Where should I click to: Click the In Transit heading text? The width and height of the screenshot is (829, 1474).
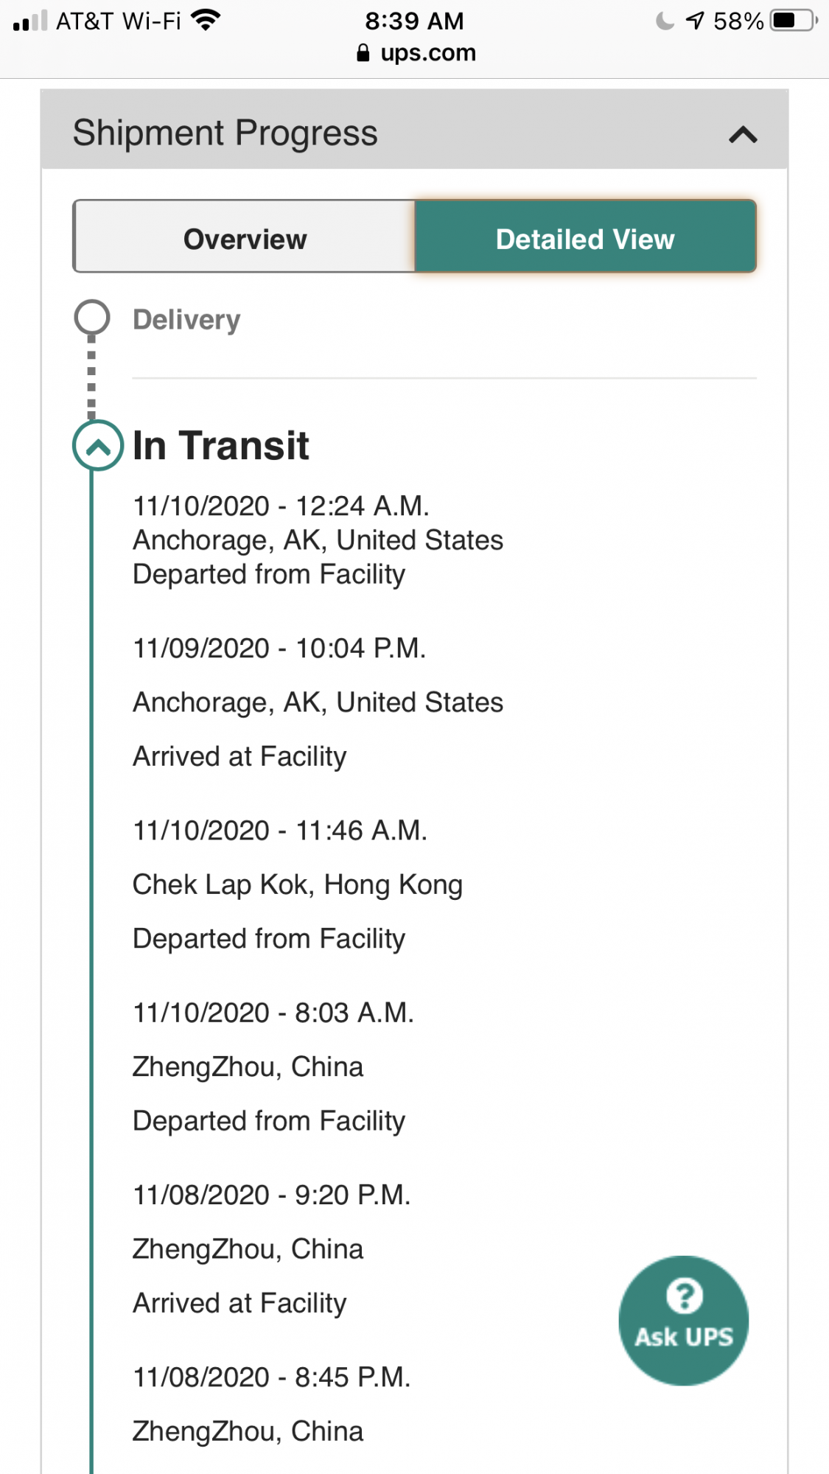tap(220, 446)
